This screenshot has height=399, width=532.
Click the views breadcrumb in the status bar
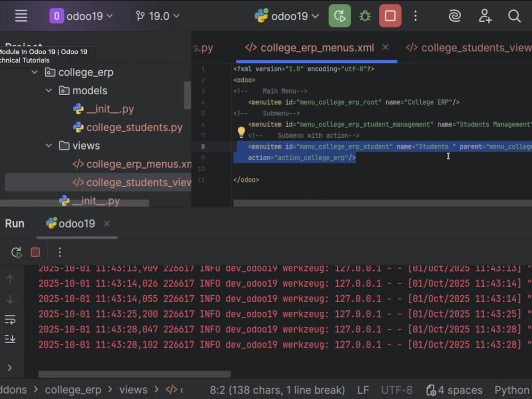click(133, 390)
